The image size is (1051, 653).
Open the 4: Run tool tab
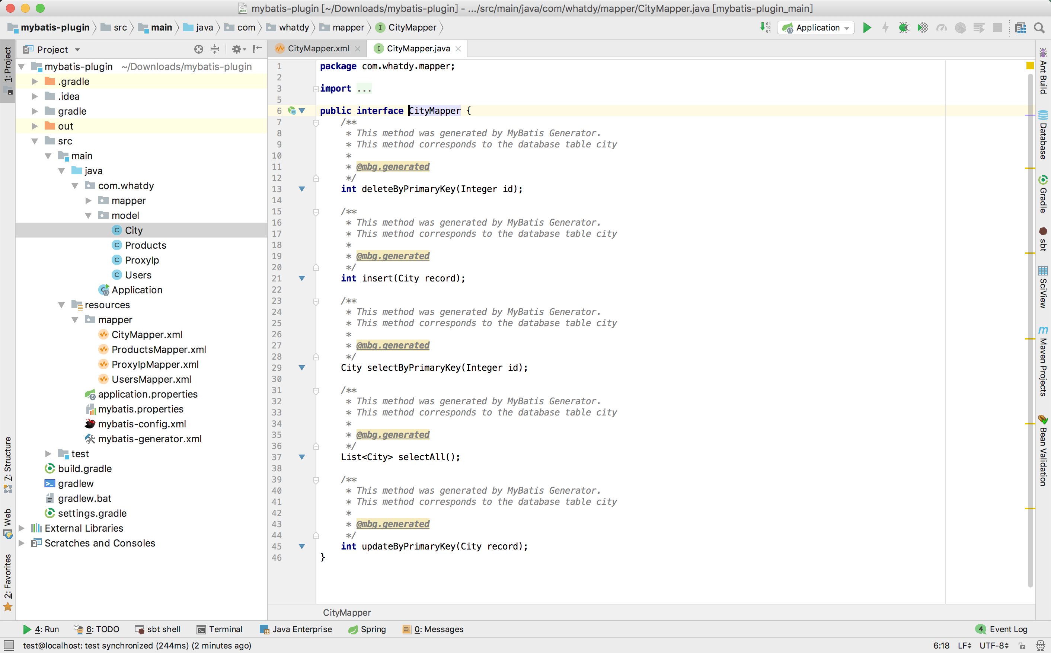[x=41, y=629]
